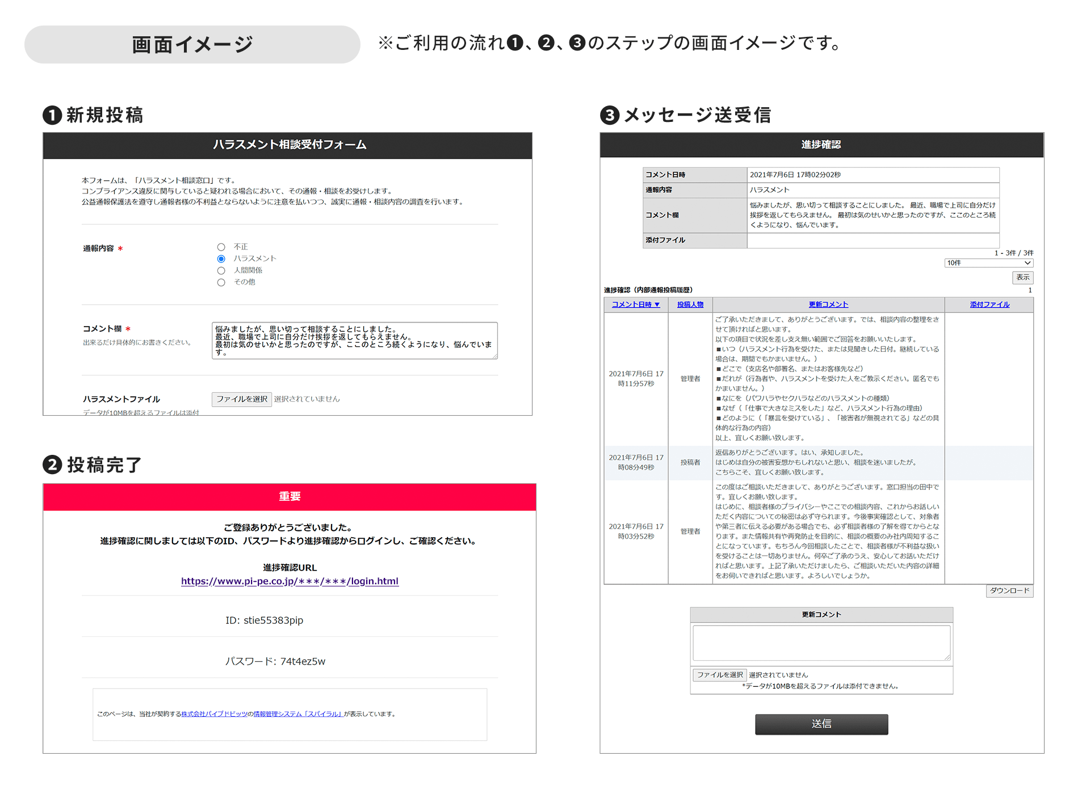The image size is (1090, 794).
Task: Click the ハラスメント相談受付フォーム title
Action: tap(290, 145)
